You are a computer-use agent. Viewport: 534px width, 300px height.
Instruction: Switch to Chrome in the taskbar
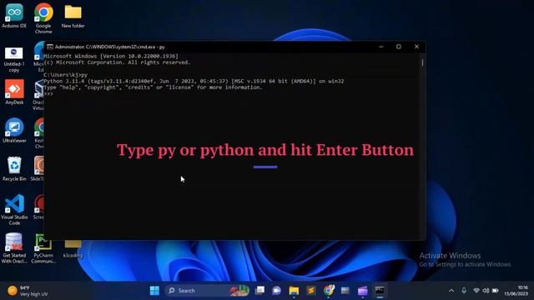329,291
